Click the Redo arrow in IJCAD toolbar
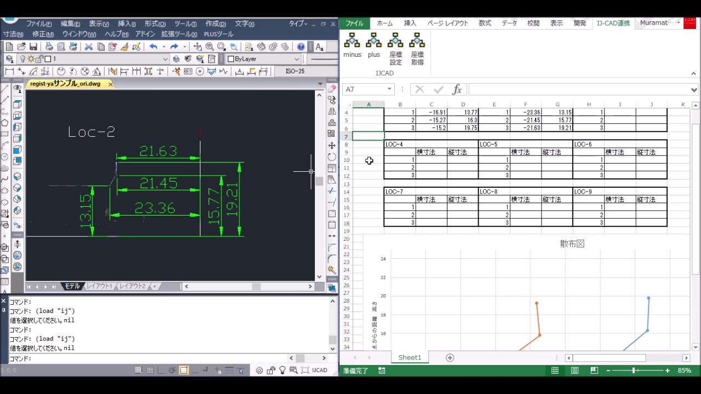The height and width of the screenshot is (394, 701). click(x=174, y=47)
